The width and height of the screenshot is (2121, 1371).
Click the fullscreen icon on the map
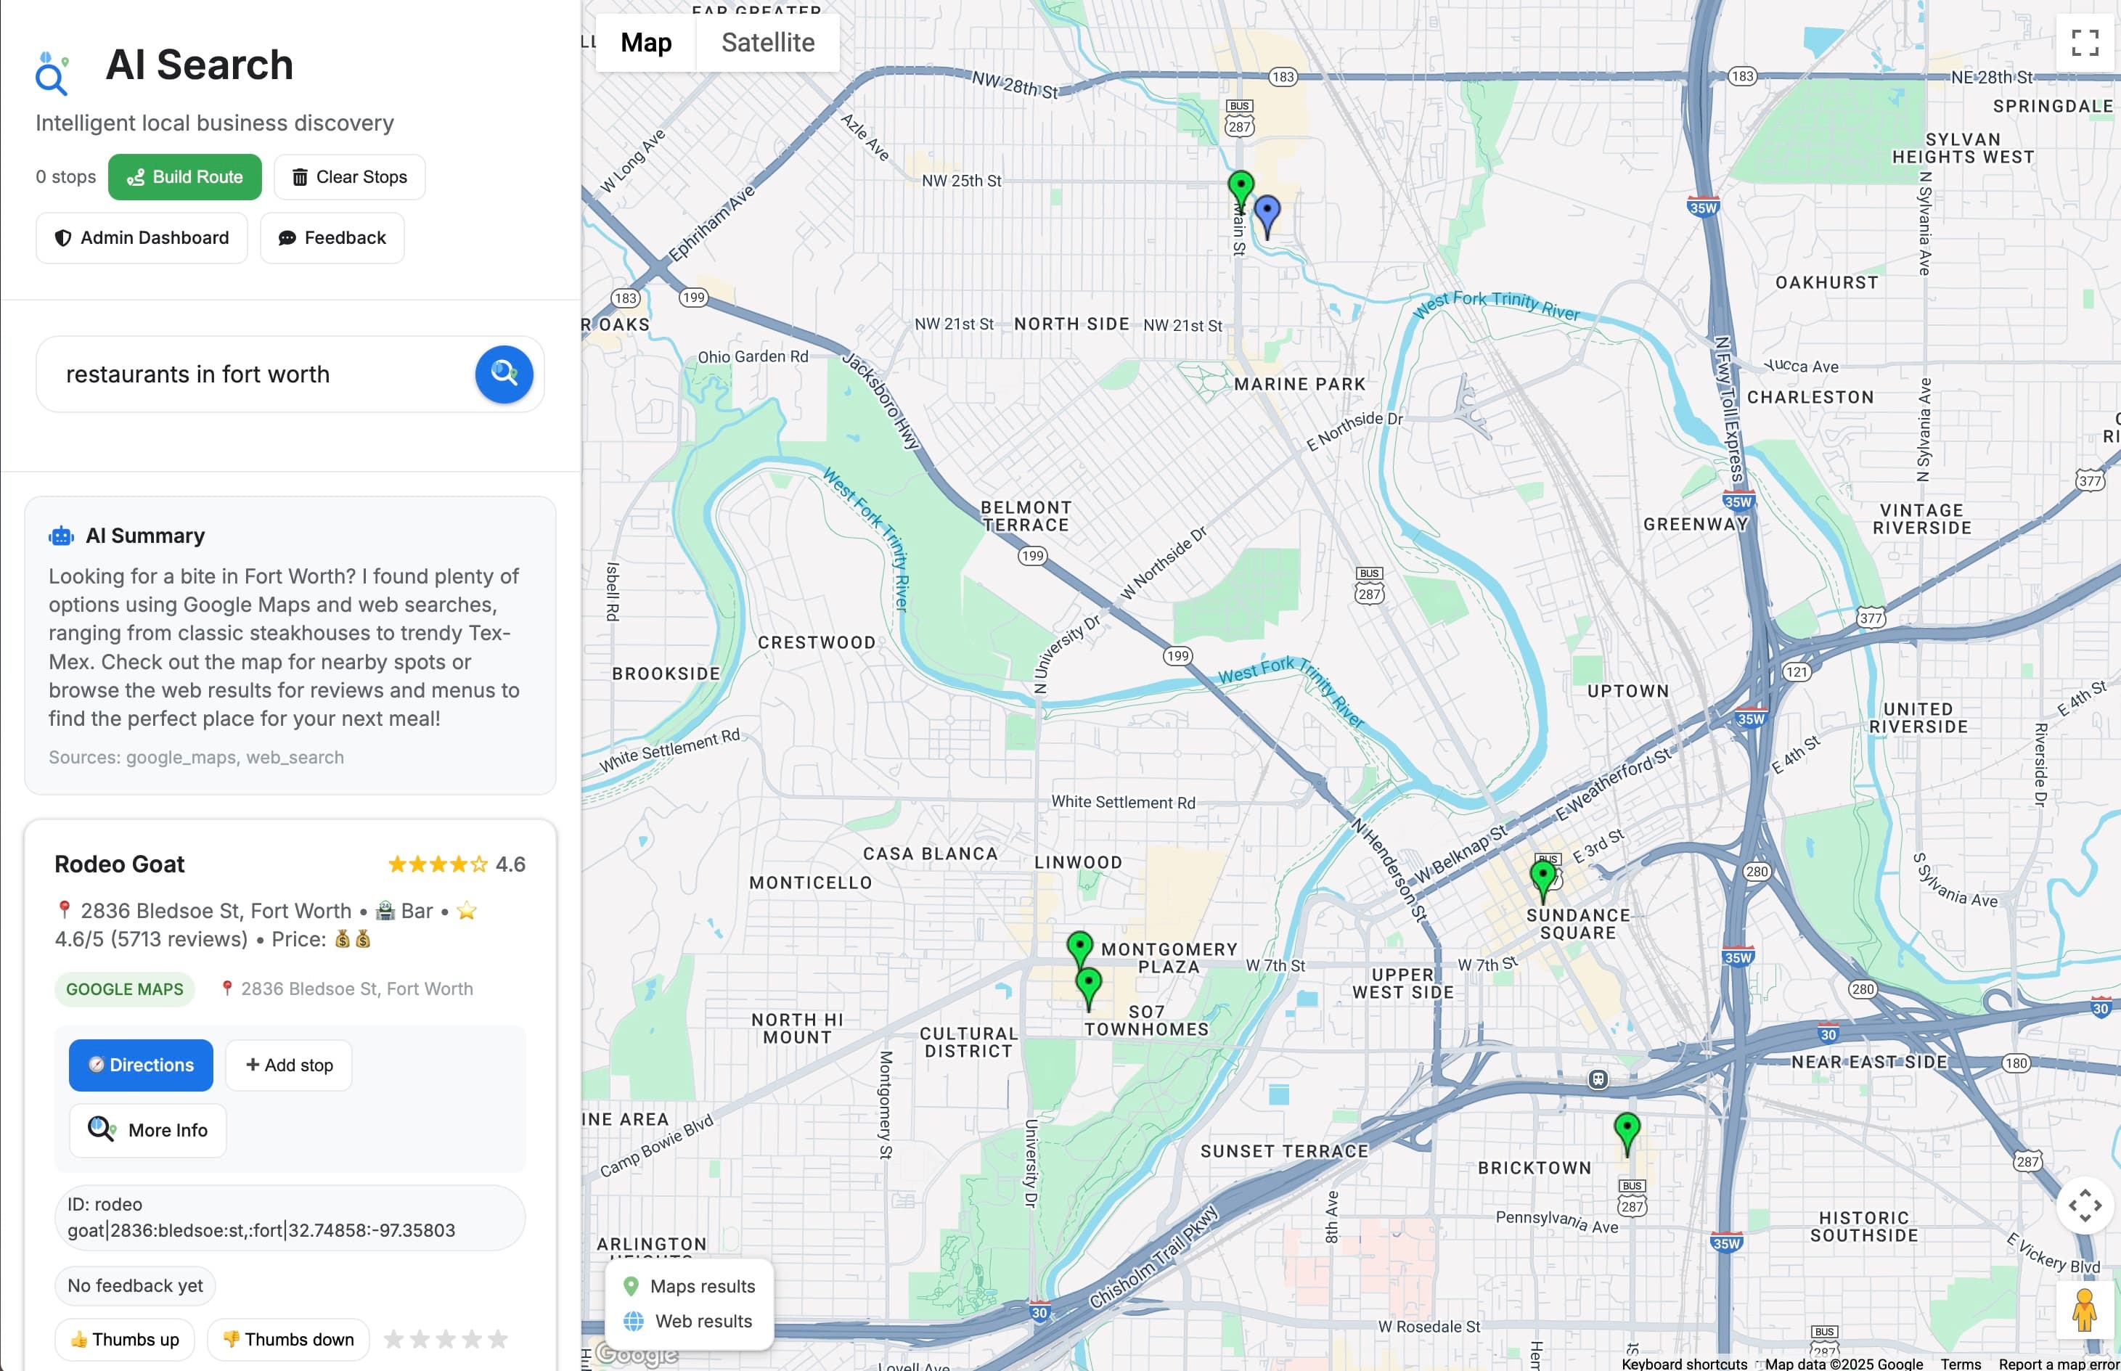[2086, 42]
